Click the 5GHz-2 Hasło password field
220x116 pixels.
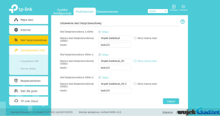coord(115,91)
